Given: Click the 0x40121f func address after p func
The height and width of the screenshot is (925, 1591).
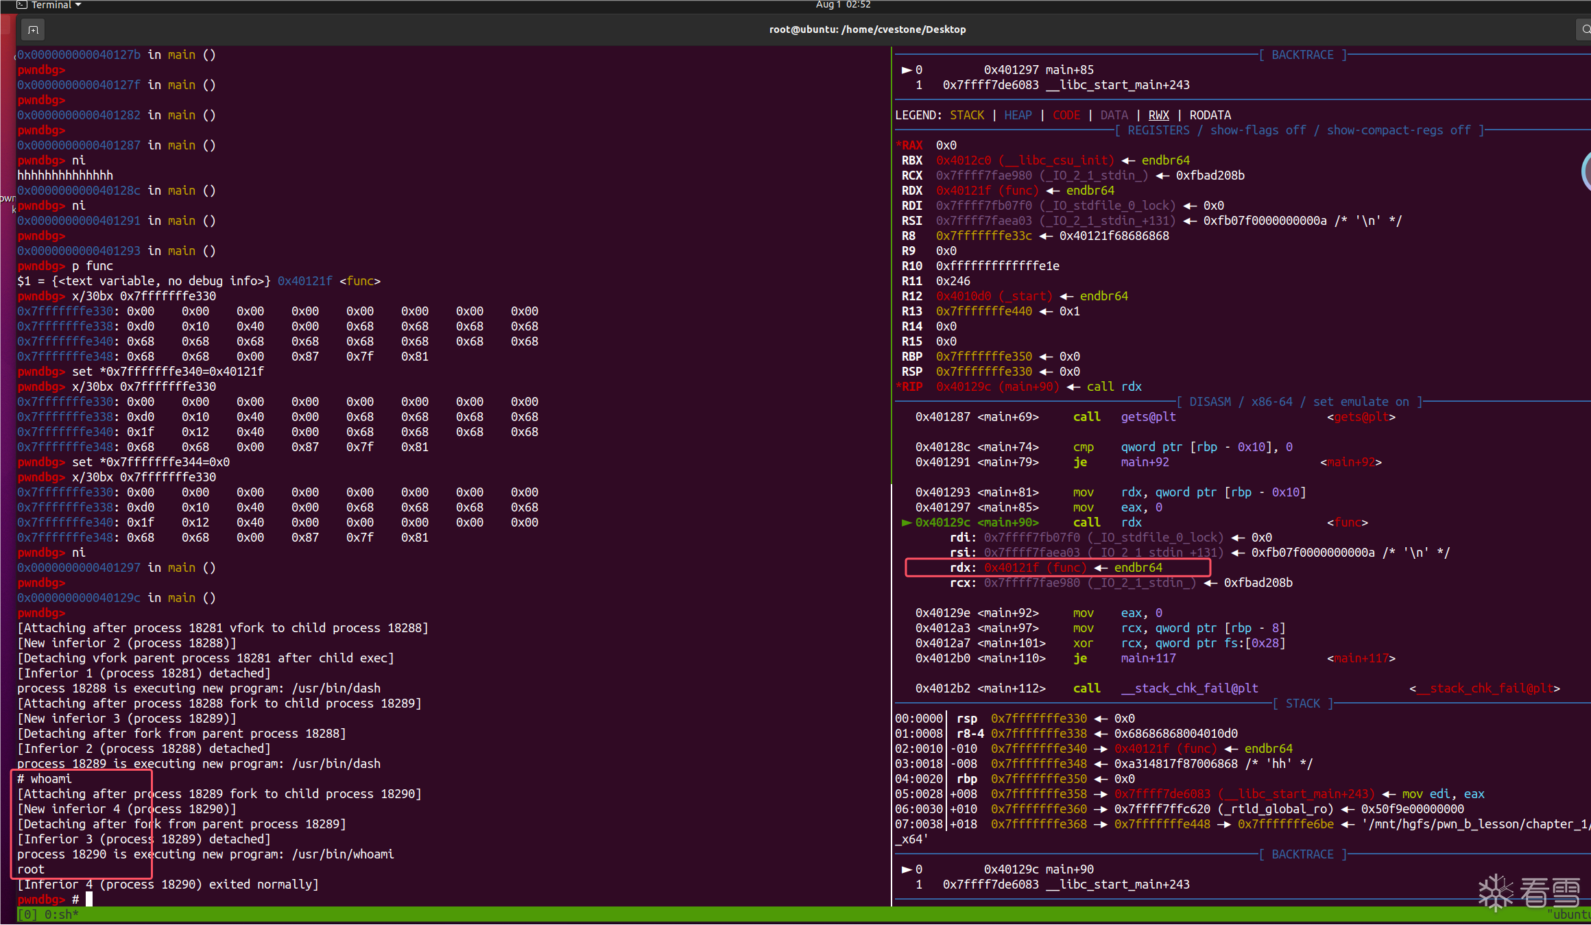Looking at the screenshot, I should [x=304, y=281].
